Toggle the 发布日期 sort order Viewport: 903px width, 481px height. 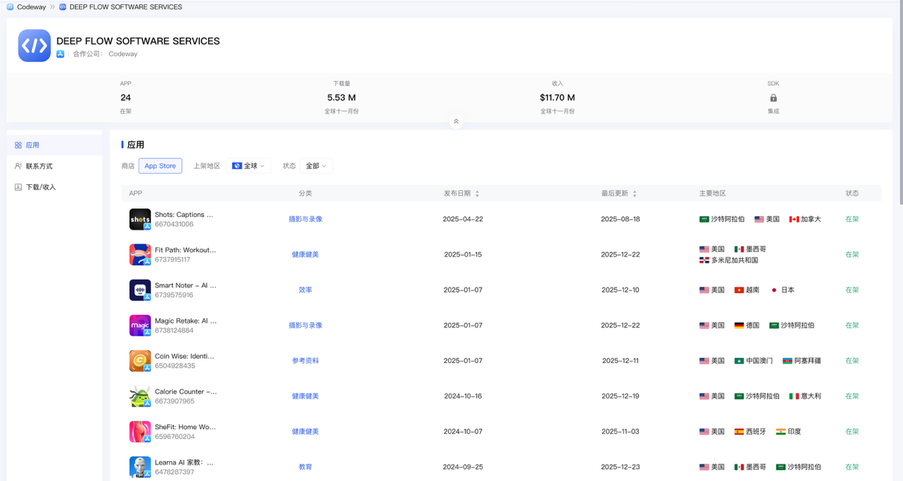click(x=477, y=193)
